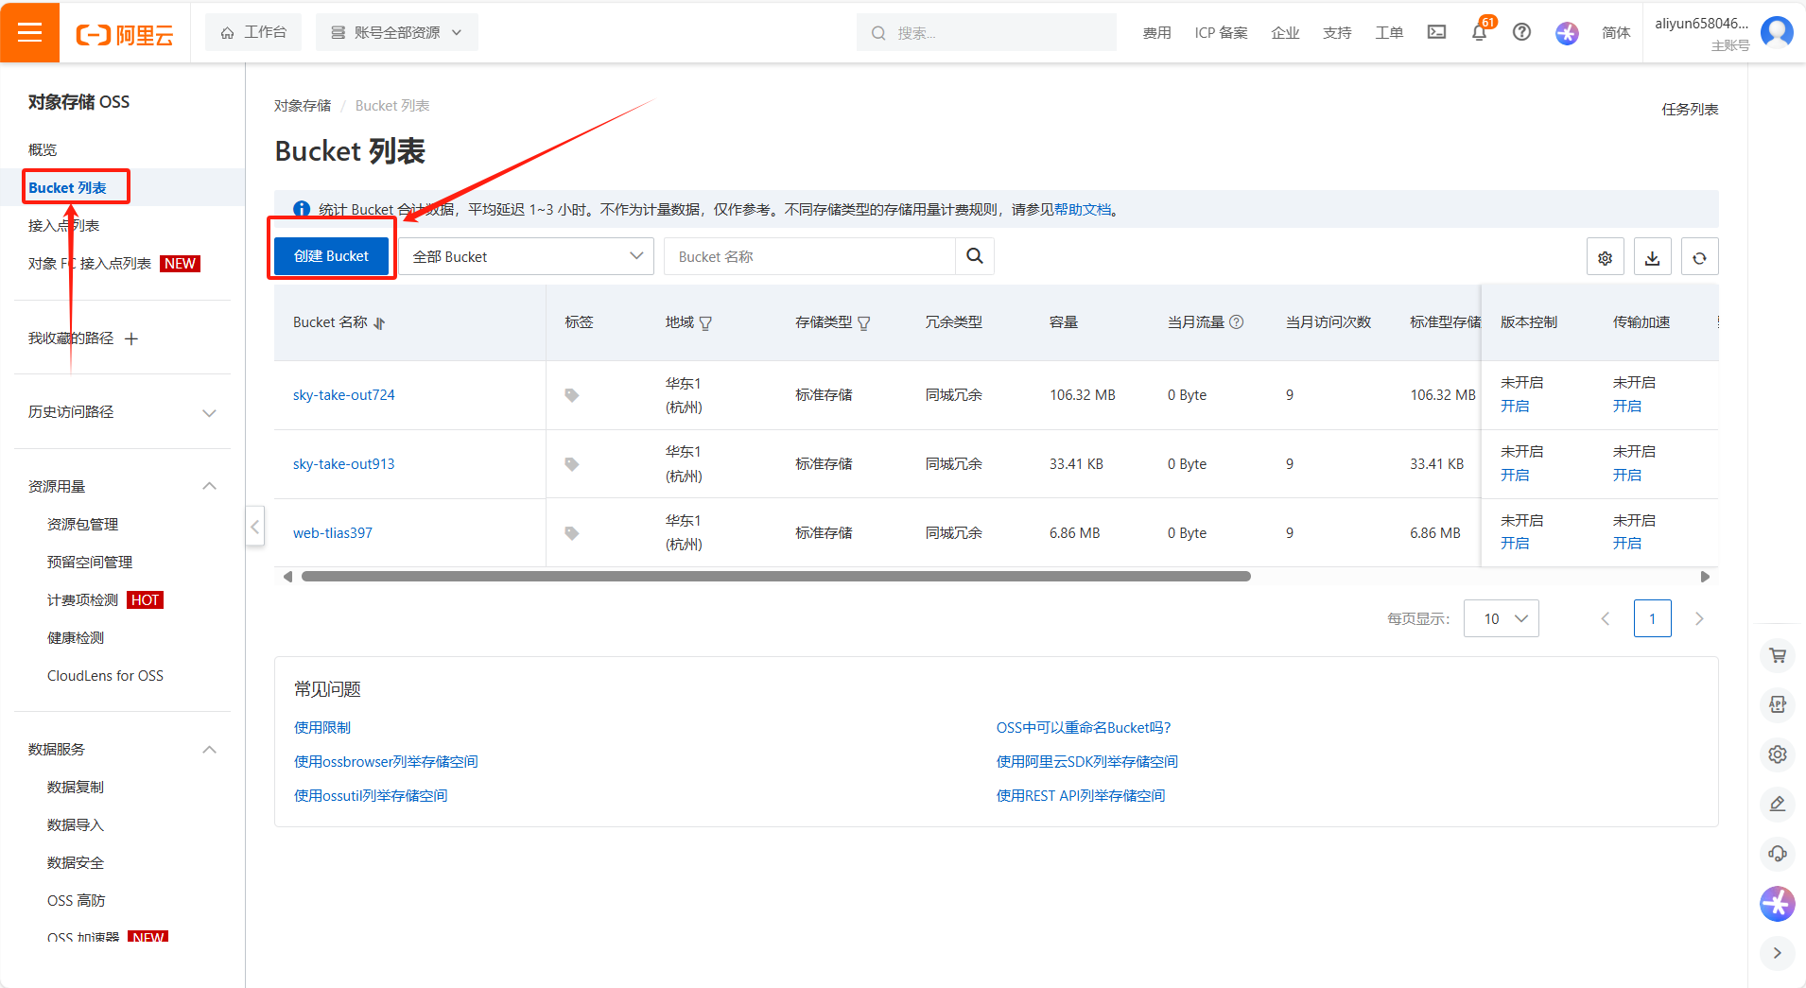Click the tag icon for sky-take-out913
1806x988 pixels.
tap(571, 464)
